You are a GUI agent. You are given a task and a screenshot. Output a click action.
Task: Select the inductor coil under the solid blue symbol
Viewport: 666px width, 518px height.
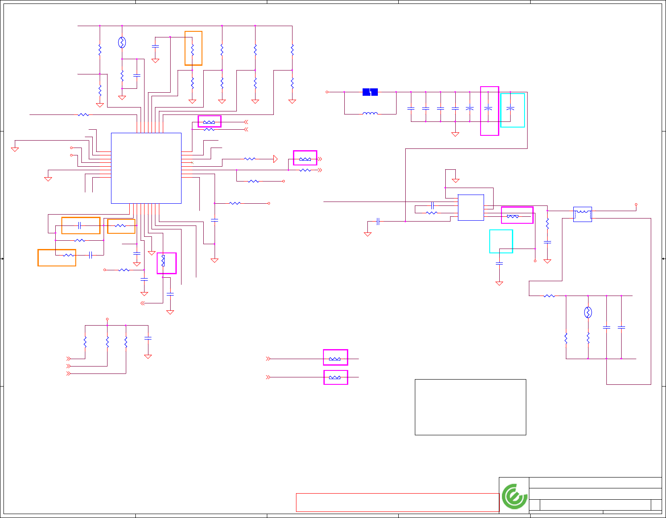tap(370, 114)
